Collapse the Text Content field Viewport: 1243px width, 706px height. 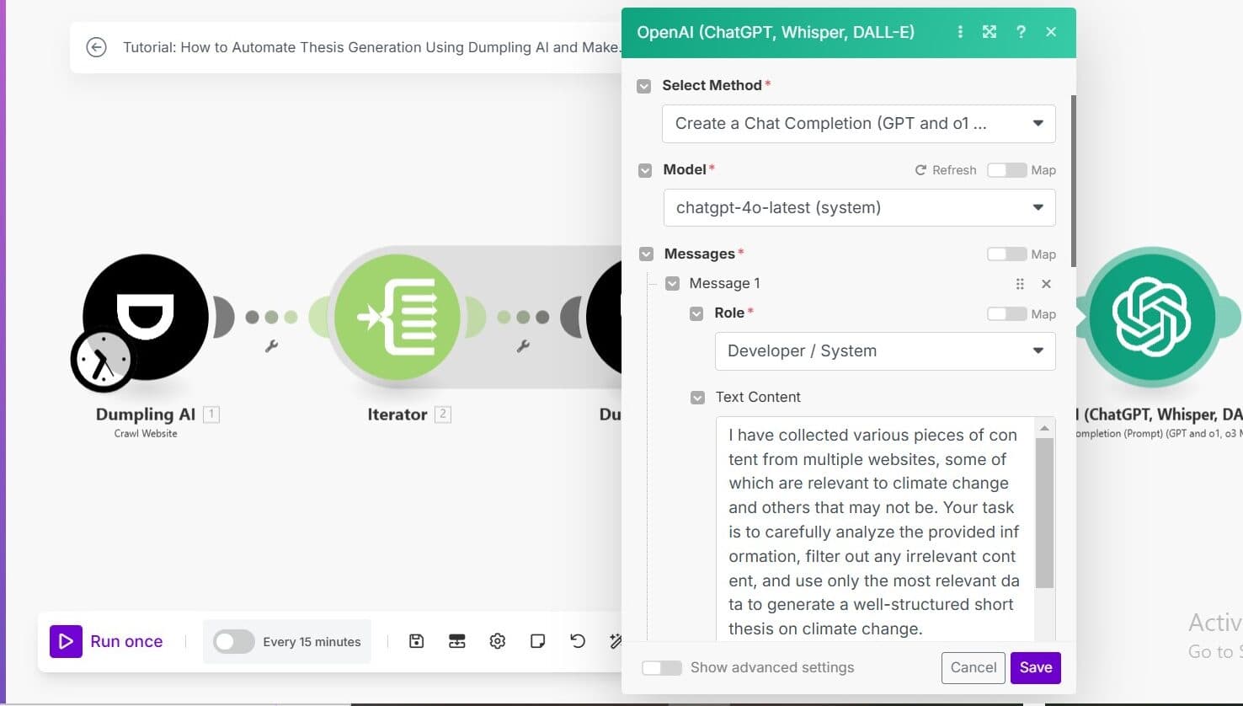coord(697,398)
